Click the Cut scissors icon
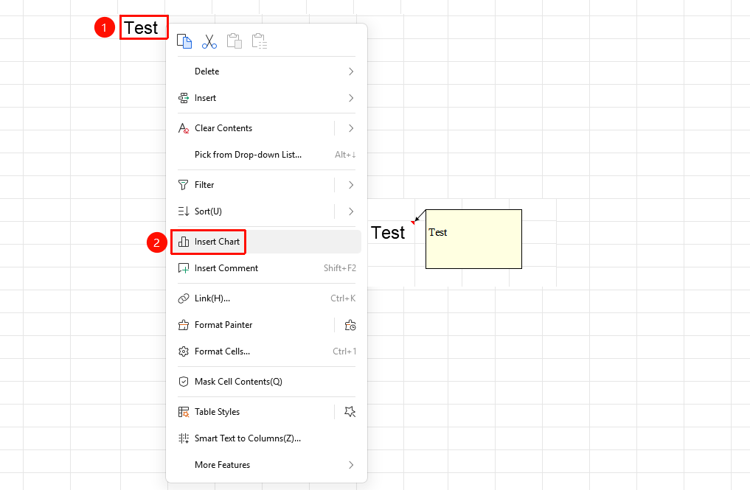The image size is (750, 490). tap(209, 41)
